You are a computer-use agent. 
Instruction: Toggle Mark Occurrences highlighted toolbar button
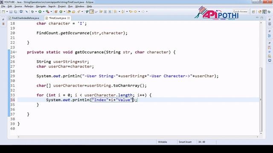pos(92,11)
